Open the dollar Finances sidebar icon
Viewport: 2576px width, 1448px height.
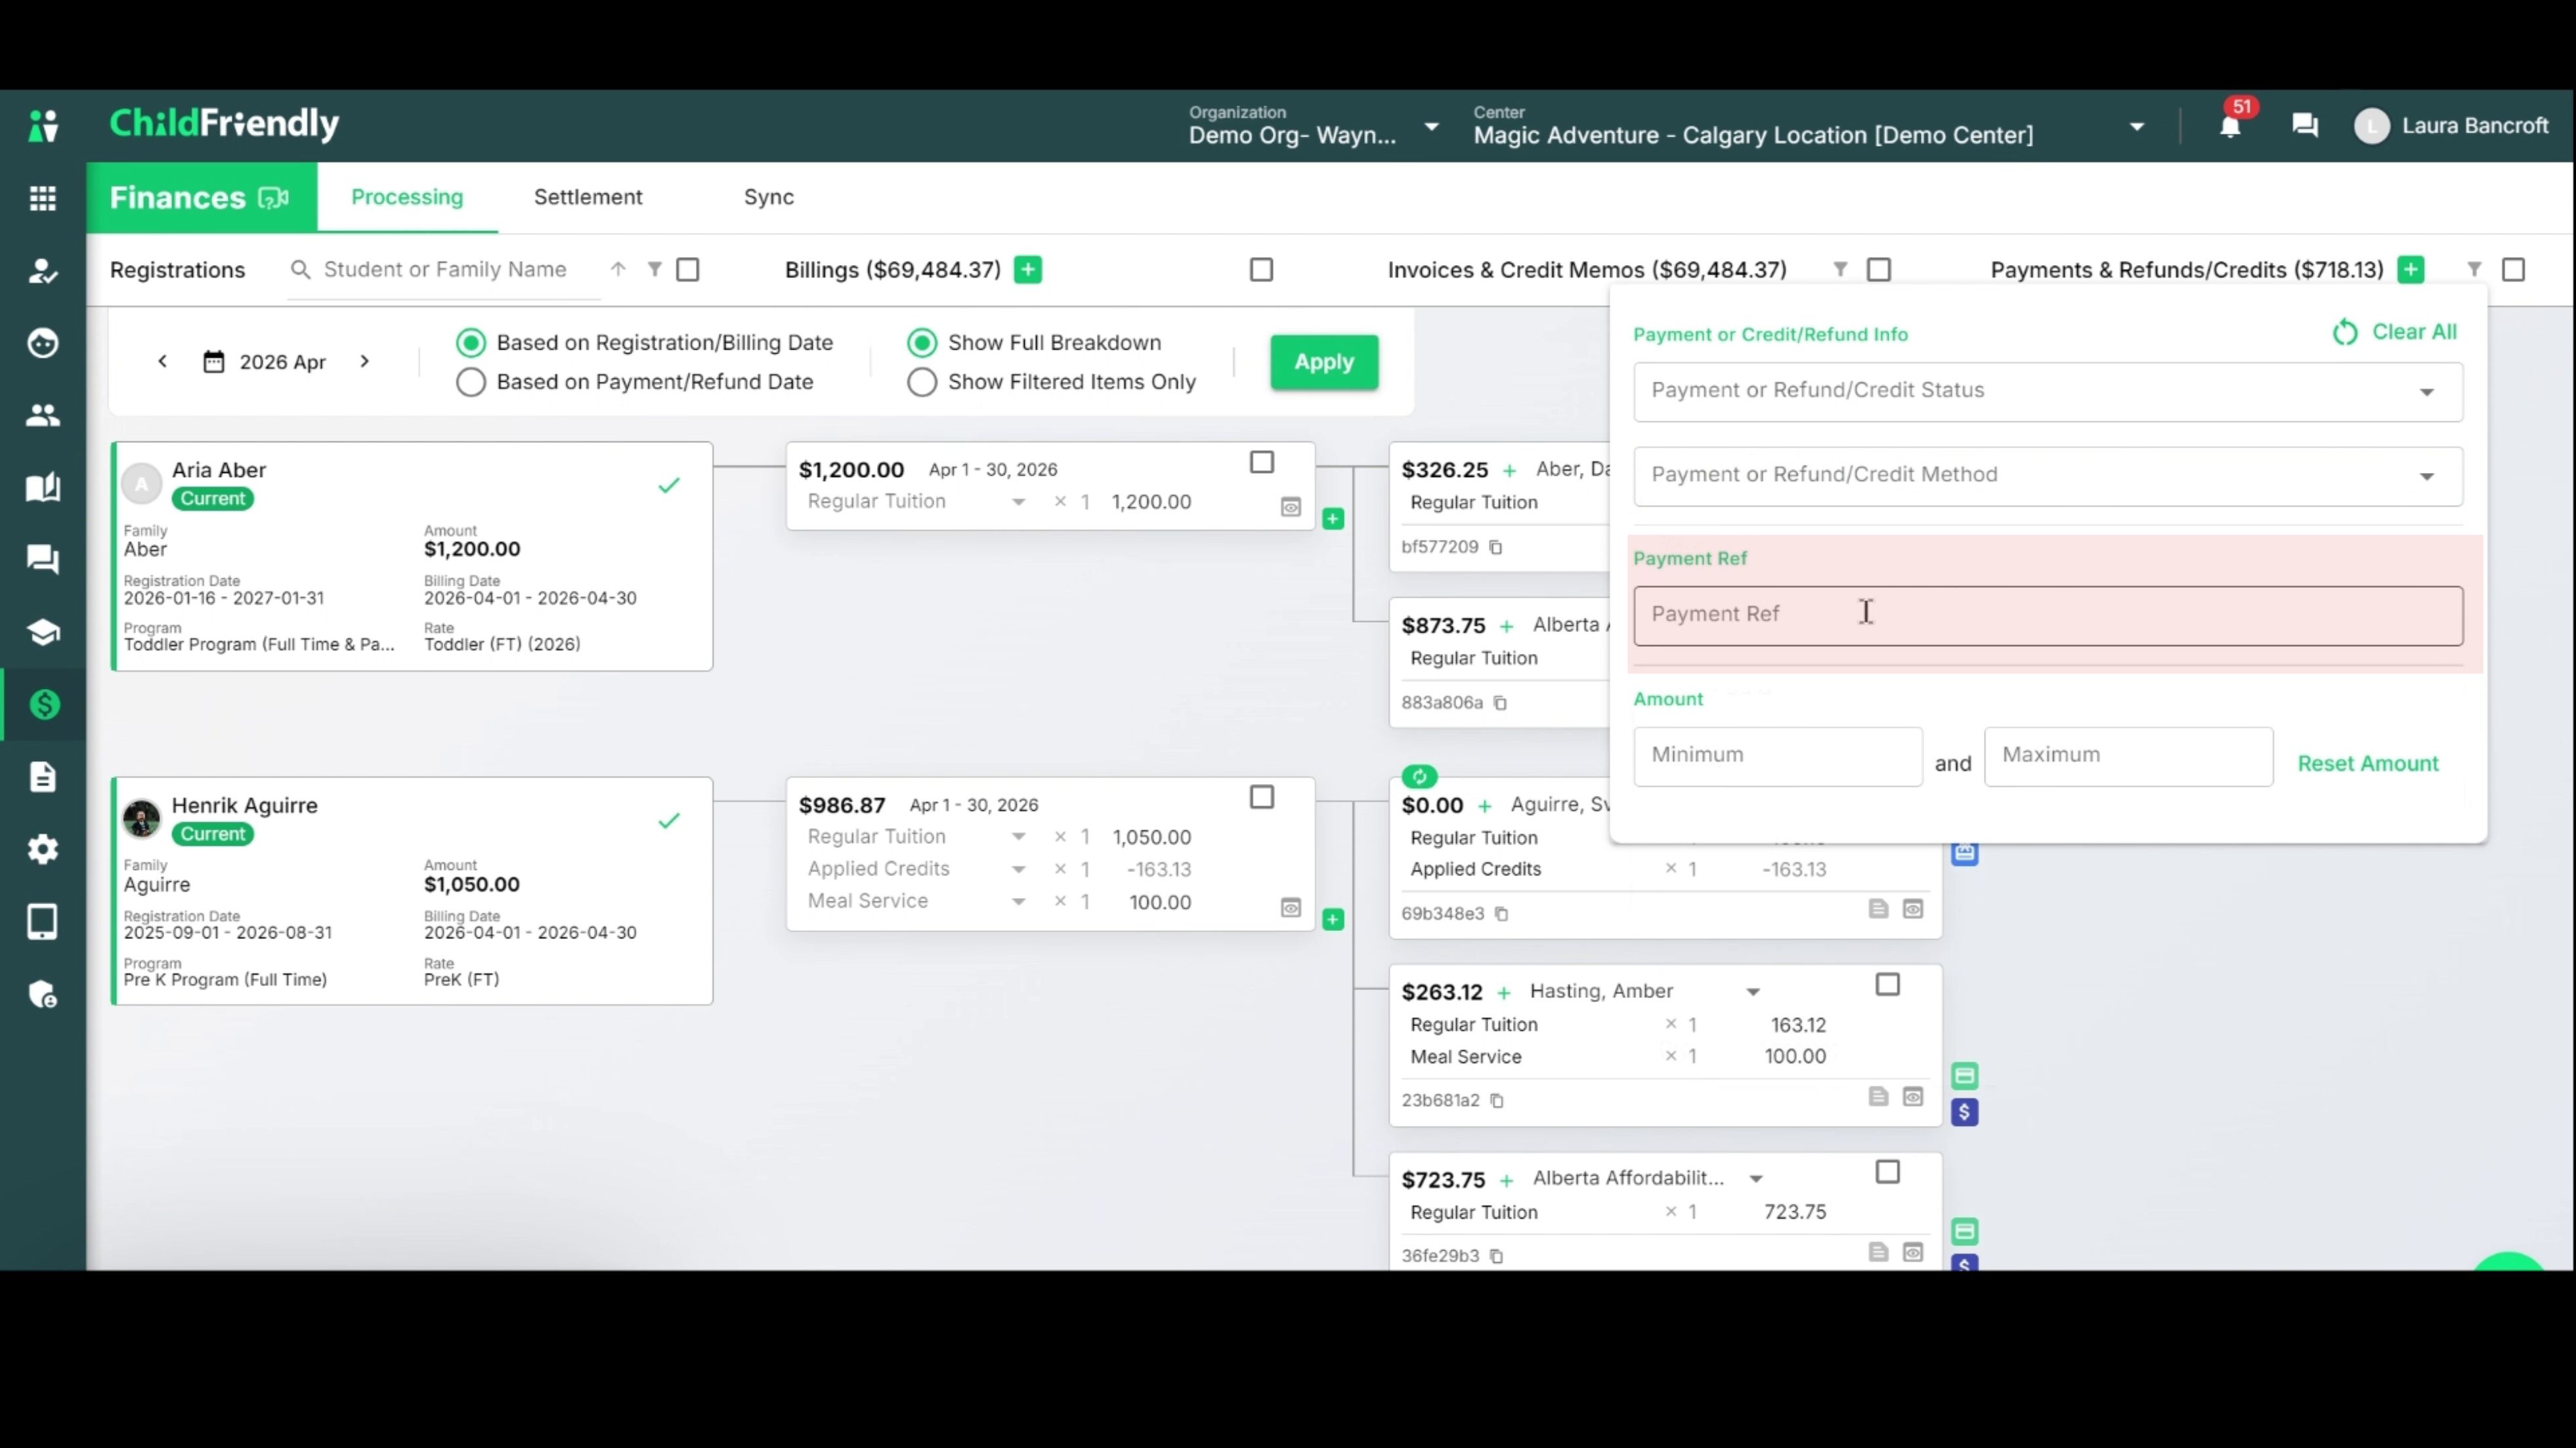pyautogui.click(x=43, y=705)
